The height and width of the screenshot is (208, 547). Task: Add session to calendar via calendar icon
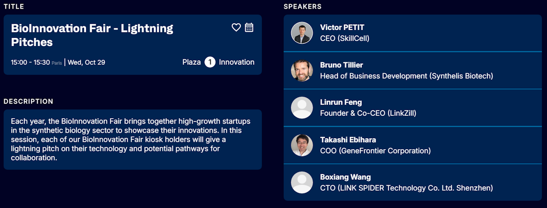coord(249,28)
